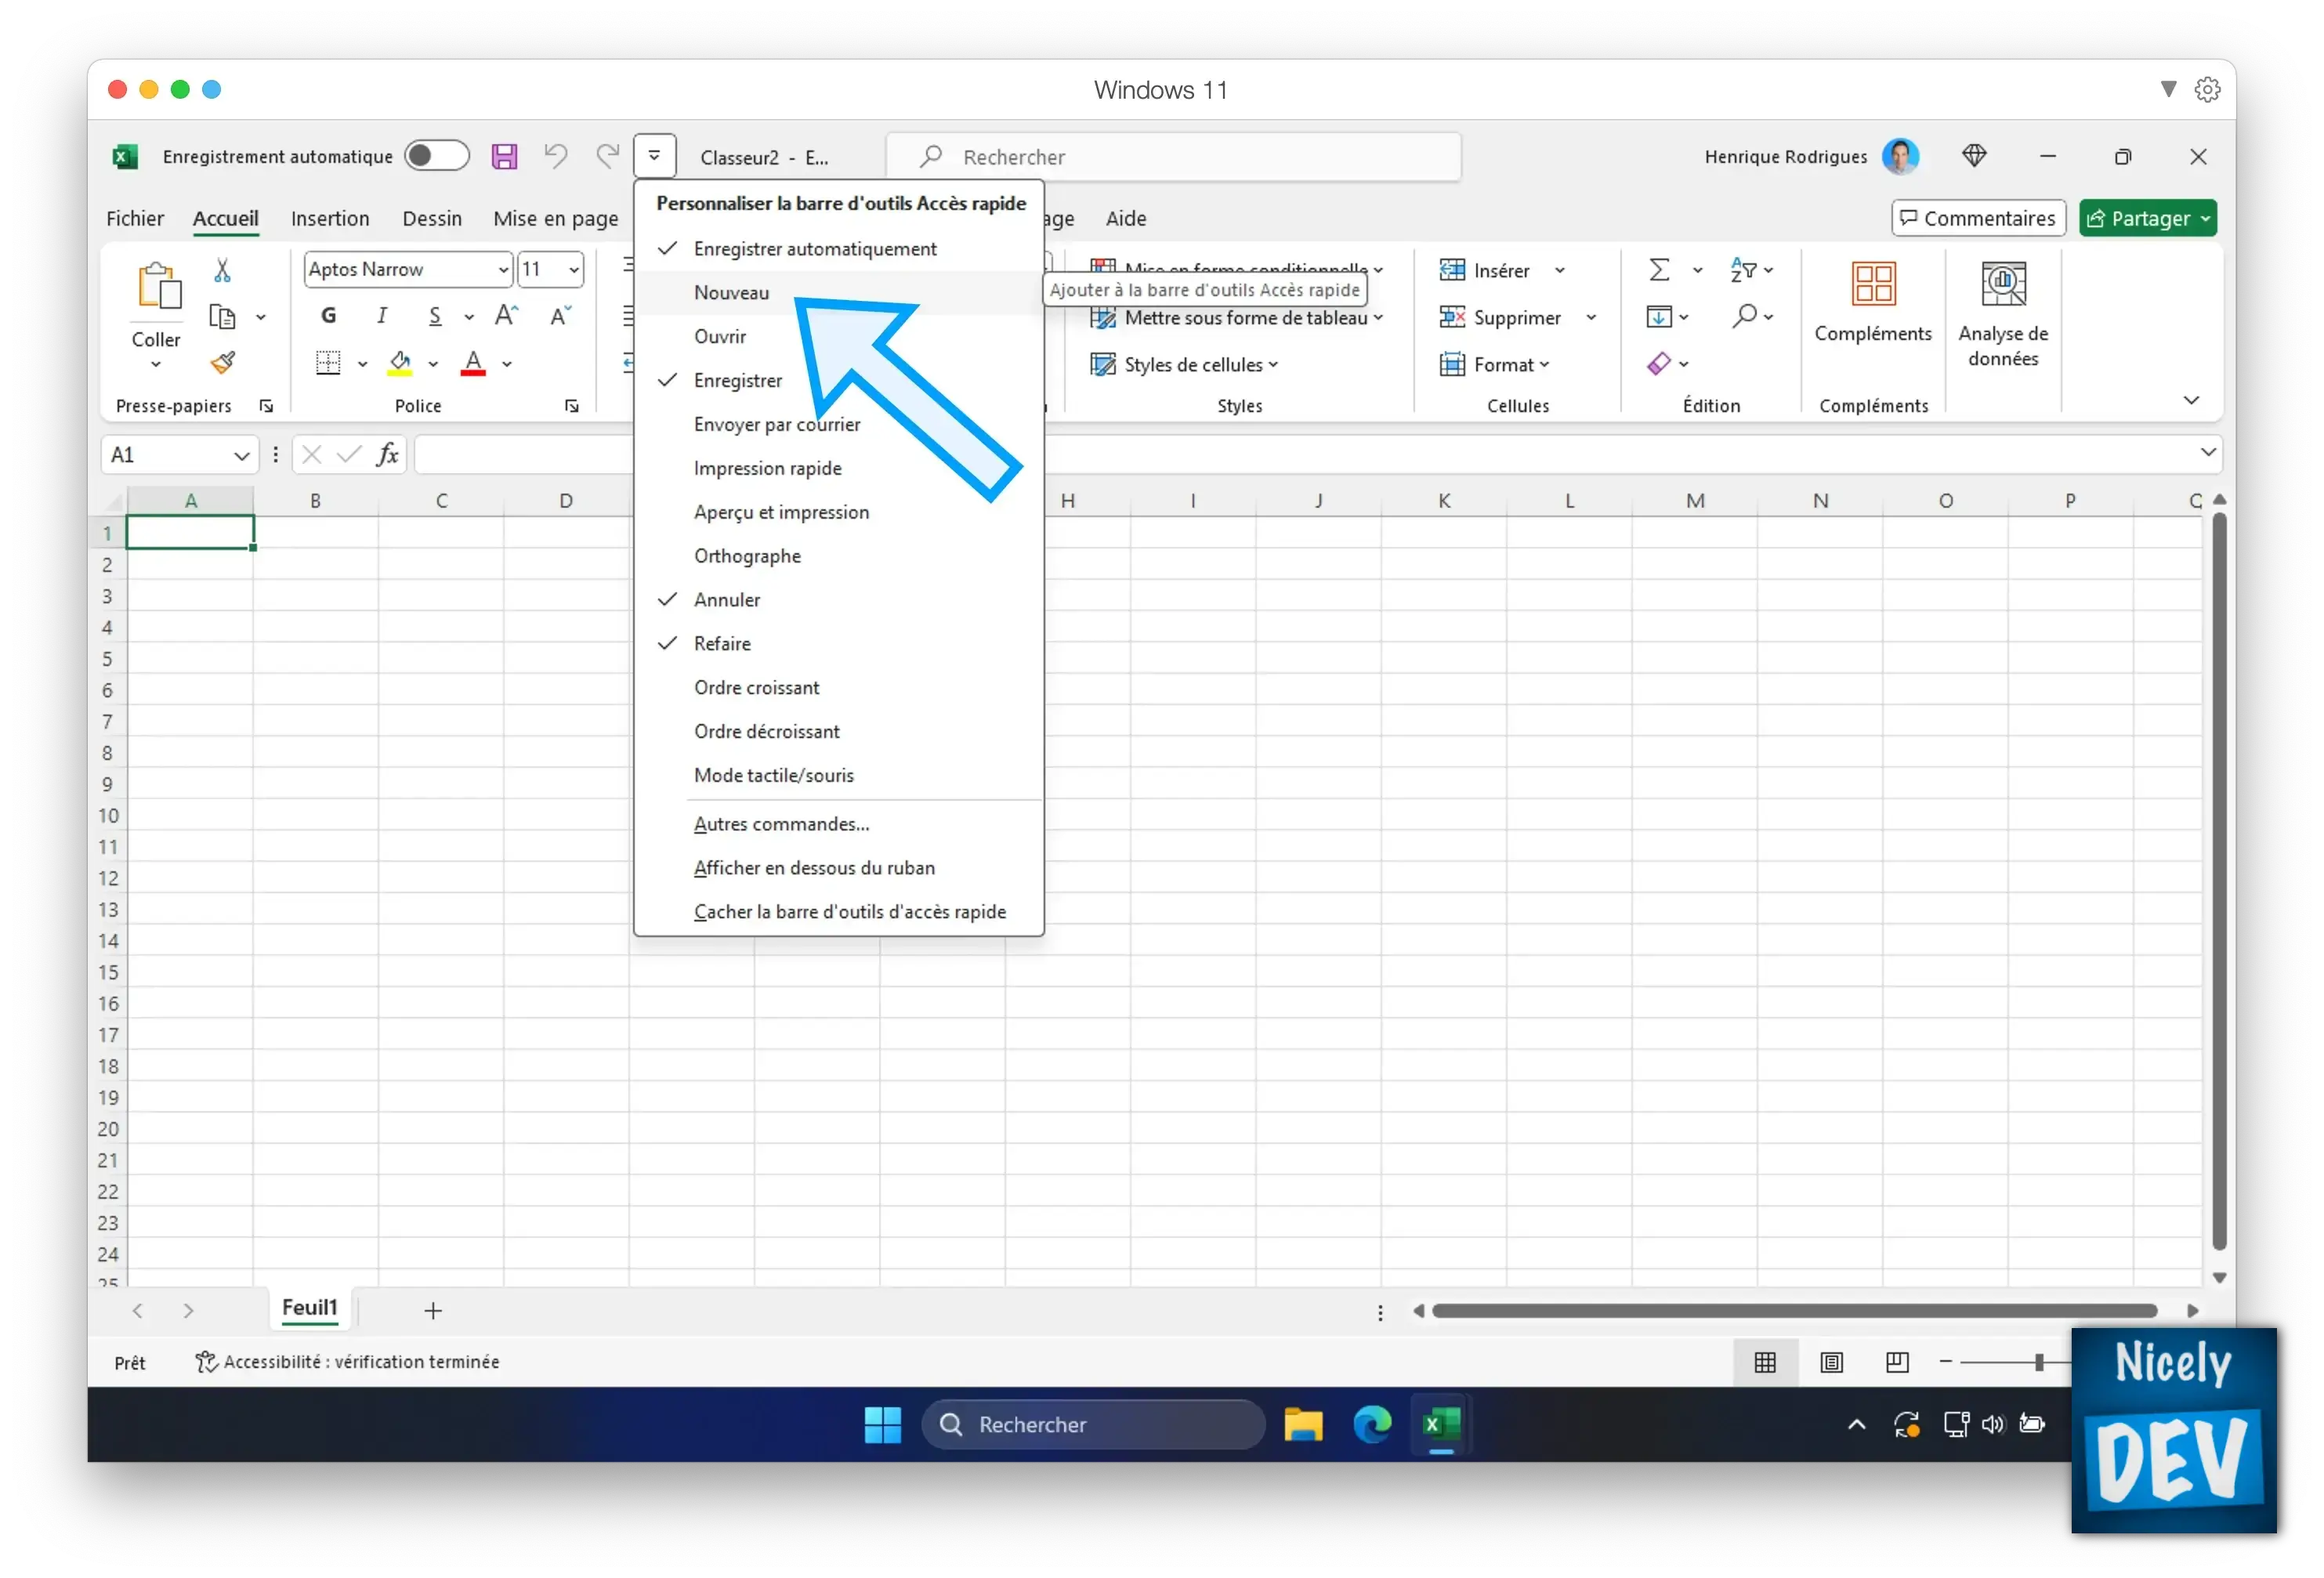
Task: Click the Find magnifier icon in Édition
Action: coord(1744,316)
